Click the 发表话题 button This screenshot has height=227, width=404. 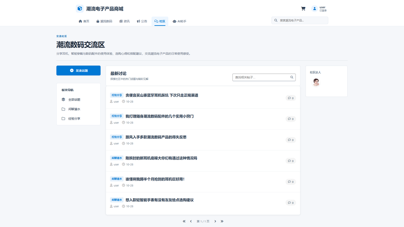(x=78, y=71)
